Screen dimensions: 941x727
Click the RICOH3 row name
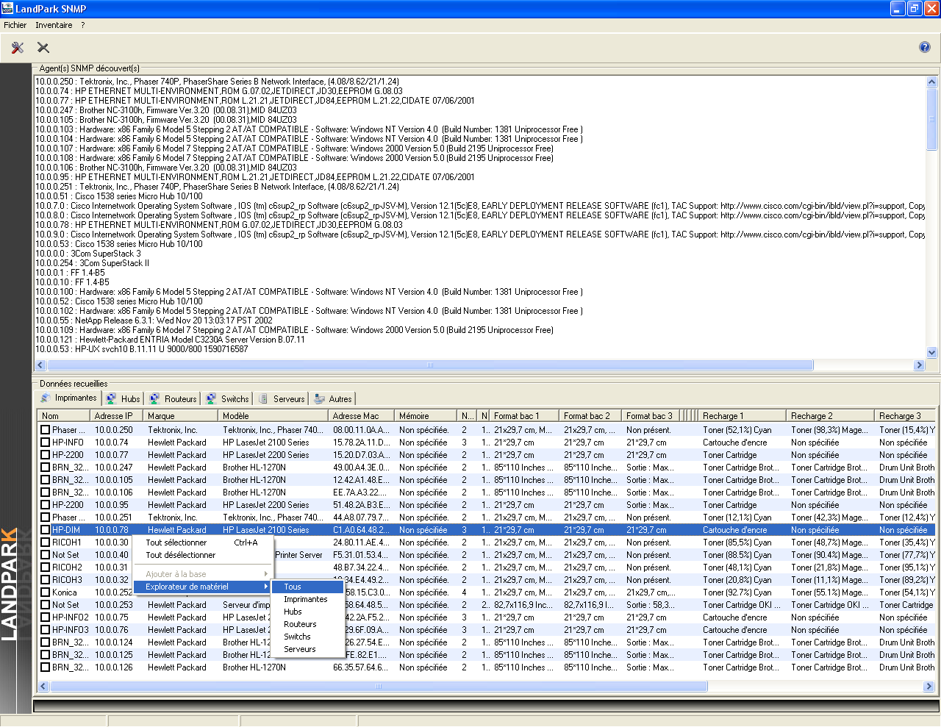click(67, 580)
